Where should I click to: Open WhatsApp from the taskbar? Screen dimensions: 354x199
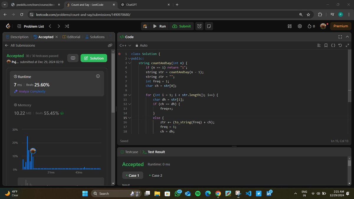coord(178,193)
